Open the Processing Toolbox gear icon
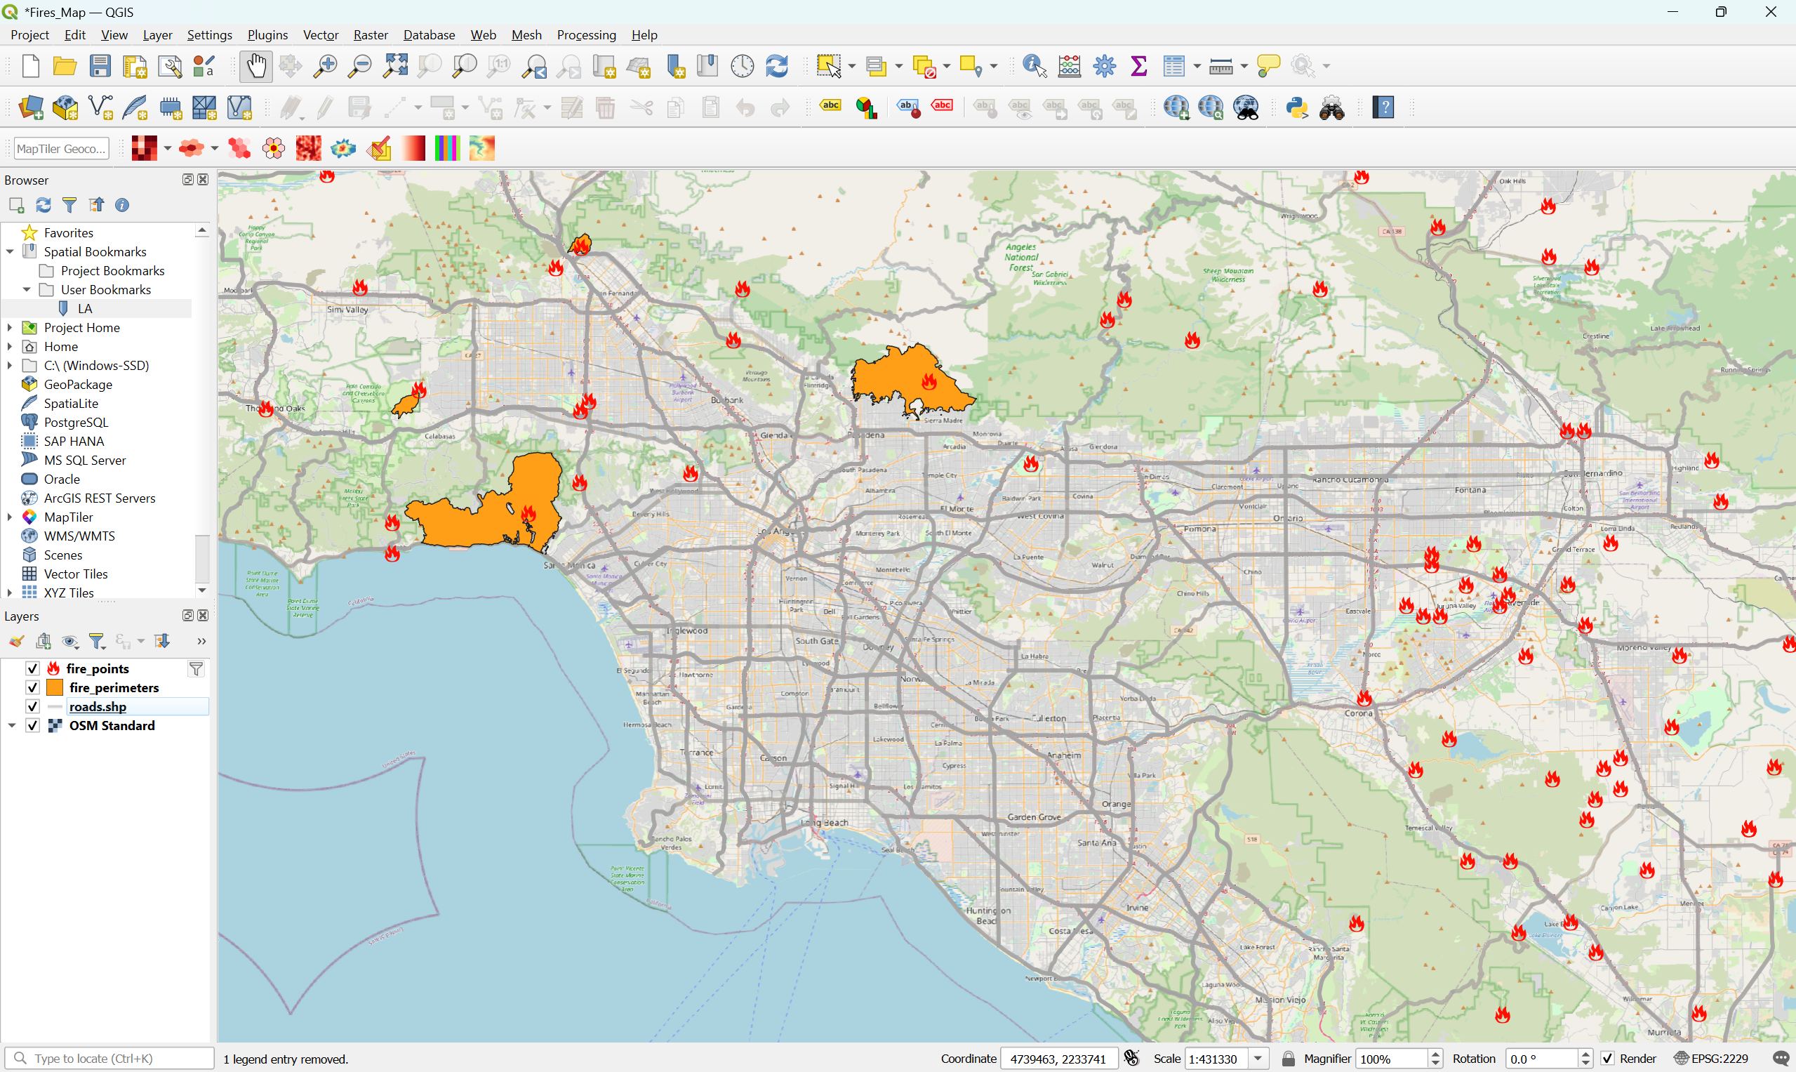 (x=1104, y=66)
